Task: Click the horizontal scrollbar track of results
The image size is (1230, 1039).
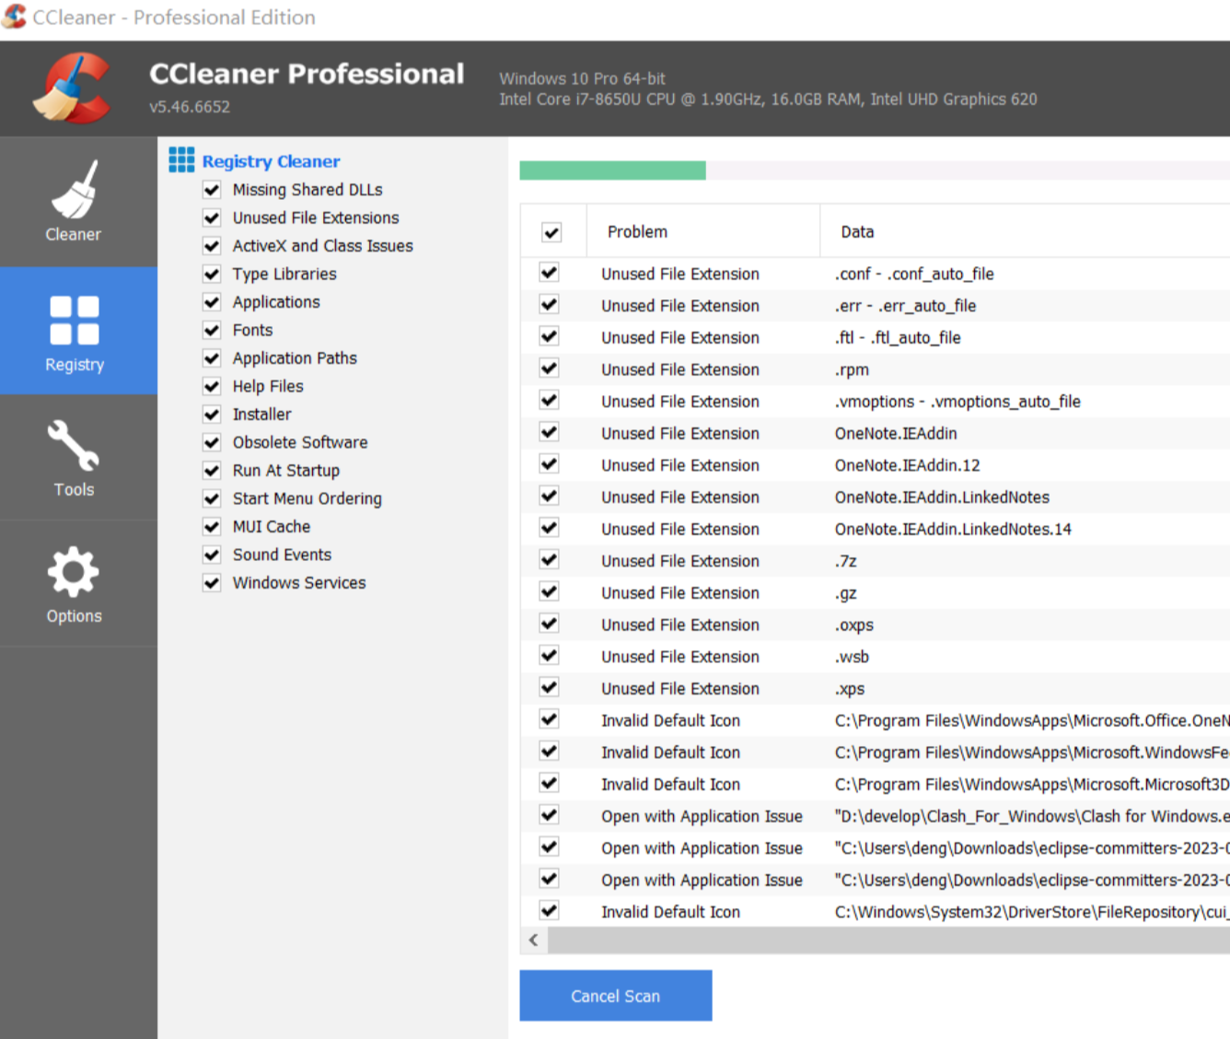Action: tap(888, 940)
